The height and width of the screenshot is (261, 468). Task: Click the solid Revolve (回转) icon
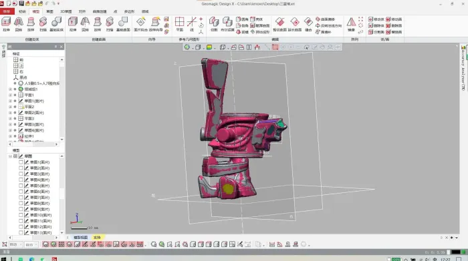click(19, 24)
